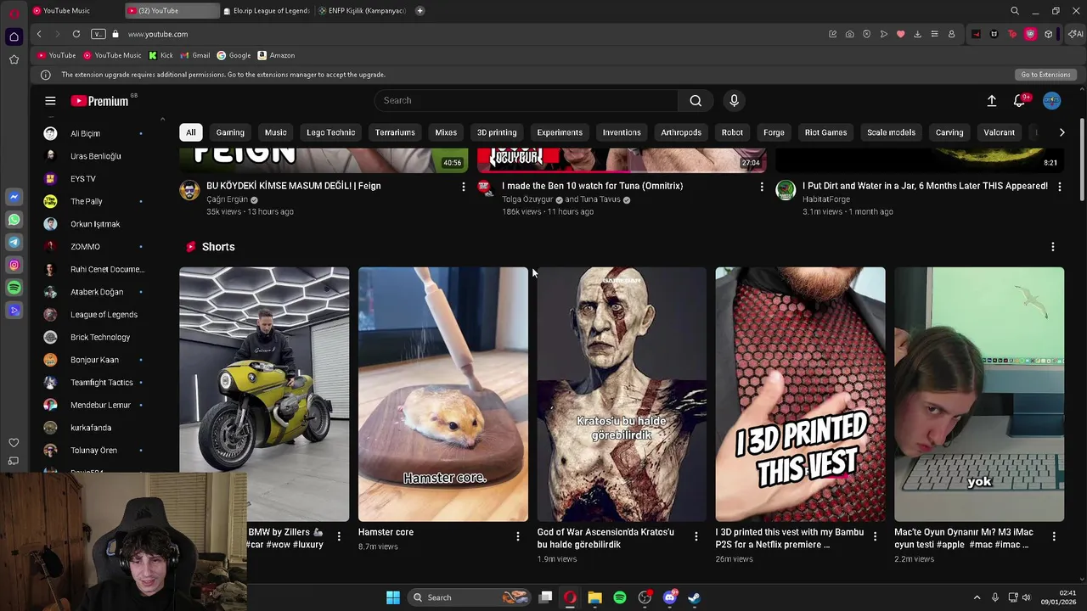Open Messenger in Opera sidebar
The height and width of the screenshot is (611, 1087).
click(14, 197)
